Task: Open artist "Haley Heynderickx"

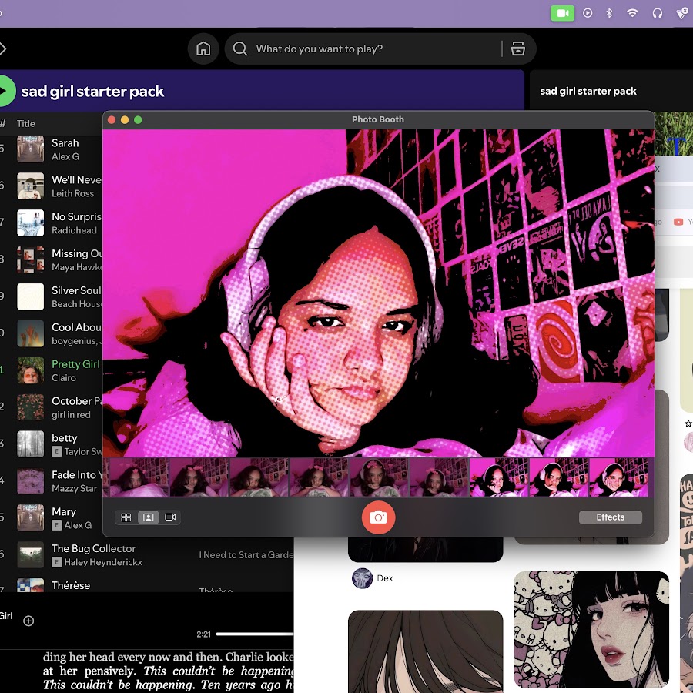Action: point(103,562)
